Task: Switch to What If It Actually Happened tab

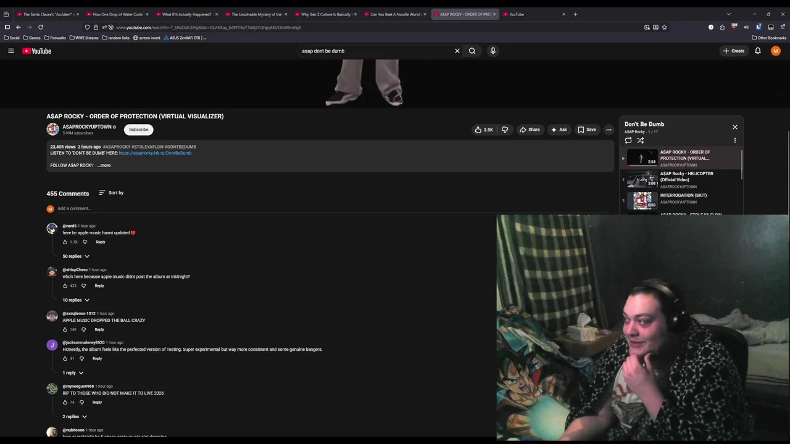Action: 186,14
